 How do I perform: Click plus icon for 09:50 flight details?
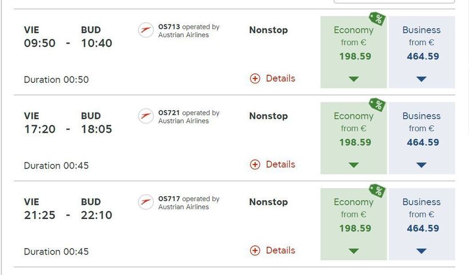[x=255, y=79]
